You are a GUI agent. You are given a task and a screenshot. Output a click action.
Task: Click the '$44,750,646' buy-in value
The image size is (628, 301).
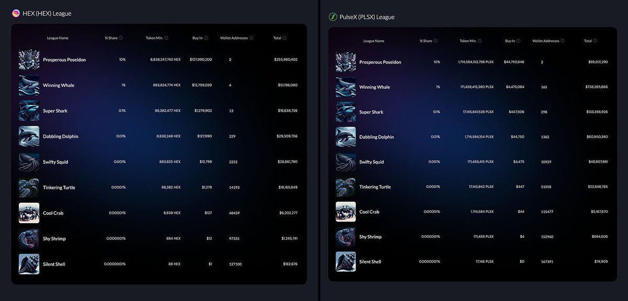pos(514,62)
